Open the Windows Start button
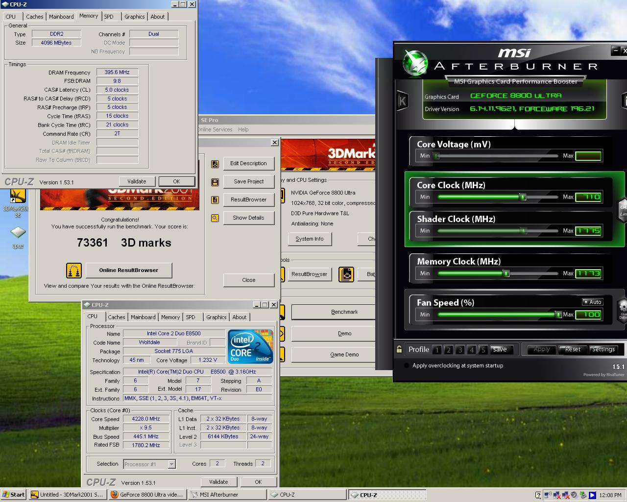 click(x=14, y=495)
